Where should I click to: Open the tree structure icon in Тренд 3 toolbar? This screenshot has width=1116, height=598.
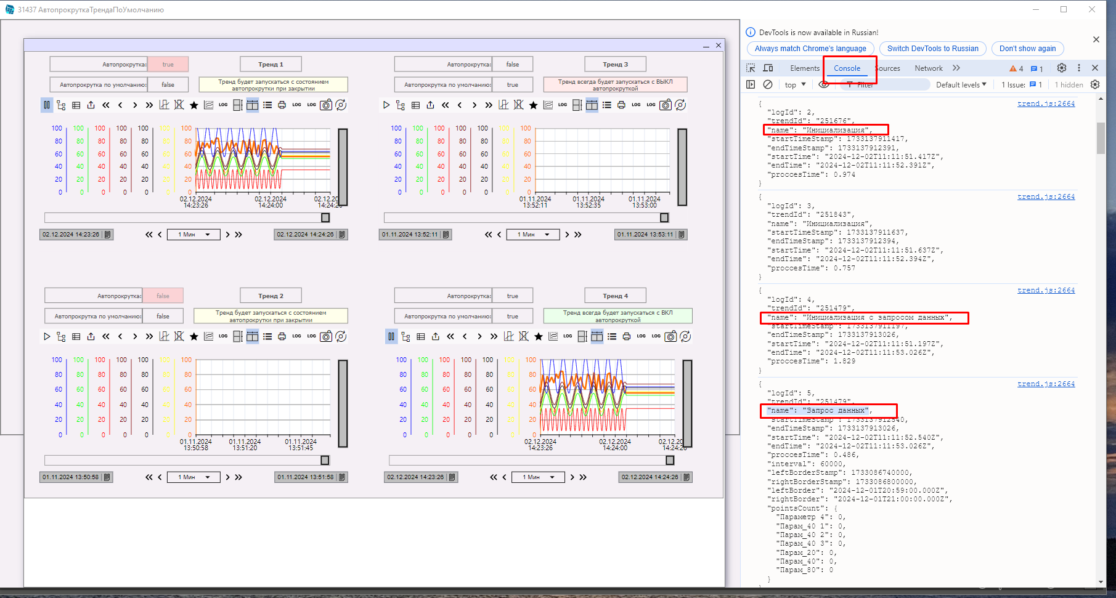point(401,105)
